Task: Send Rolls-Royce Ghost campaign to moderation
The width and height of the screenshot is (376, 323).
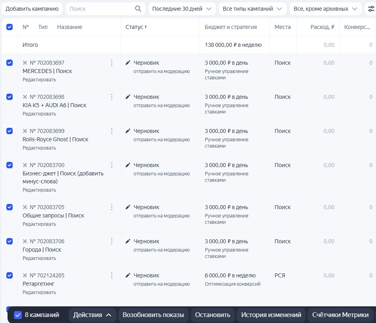Action: click(162, 140)
